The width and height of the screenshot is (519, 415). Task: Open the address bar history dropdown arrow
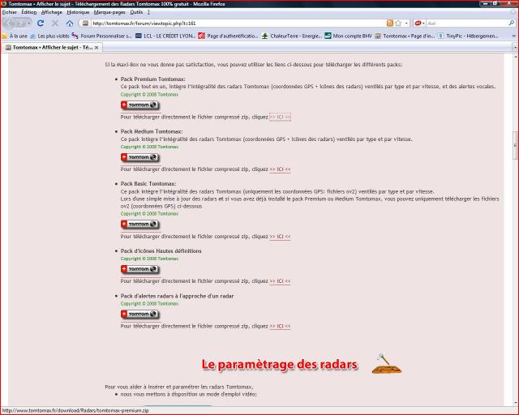click(x=406, y=24)
